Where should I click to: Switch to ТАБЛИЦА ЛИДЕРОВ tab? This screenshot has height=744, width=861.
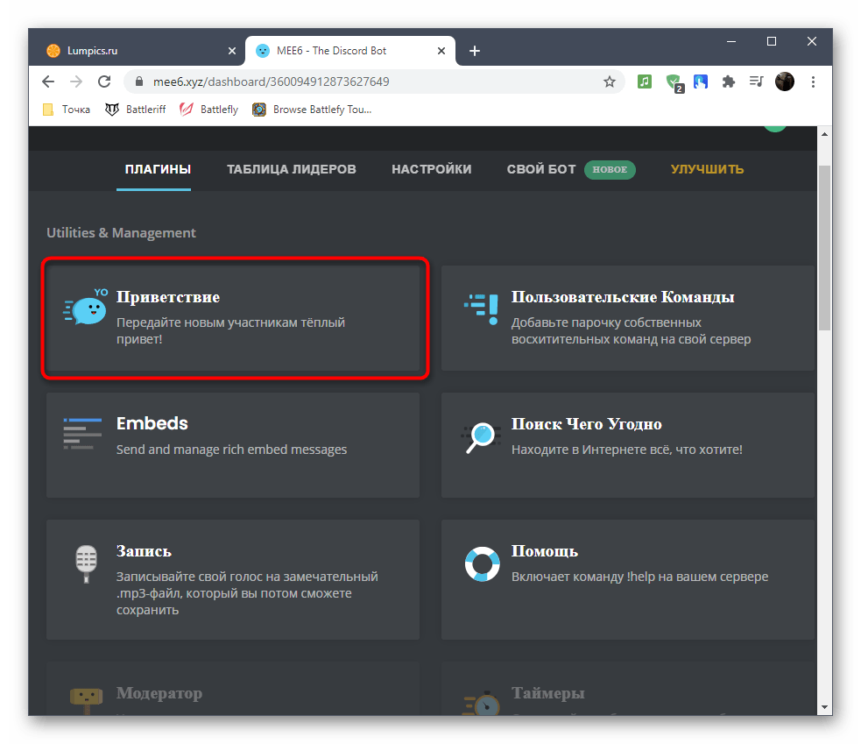[291, 169]
